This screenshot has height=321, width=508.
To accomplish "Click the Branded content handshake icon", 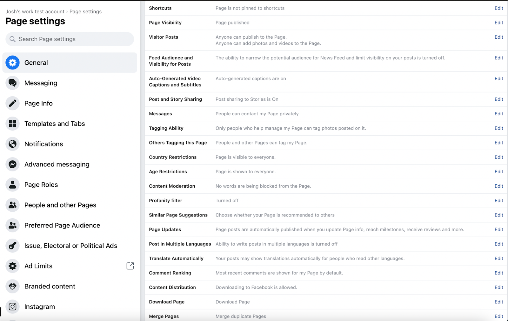I will coord(13,286).
